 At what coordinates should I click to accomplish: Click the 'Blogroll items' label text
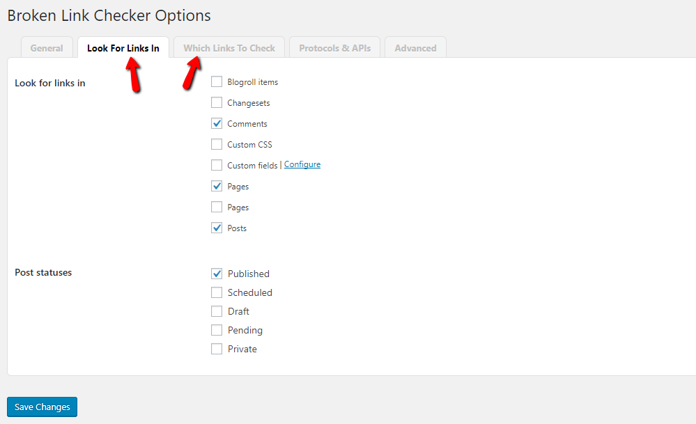[x=253, y=82]
